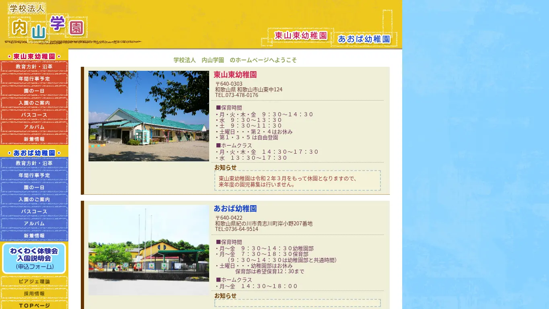This screenshot has width=549, height=309.
Task: Click hours line 水 13:30〜17:30
Action: tap(251, 158)
